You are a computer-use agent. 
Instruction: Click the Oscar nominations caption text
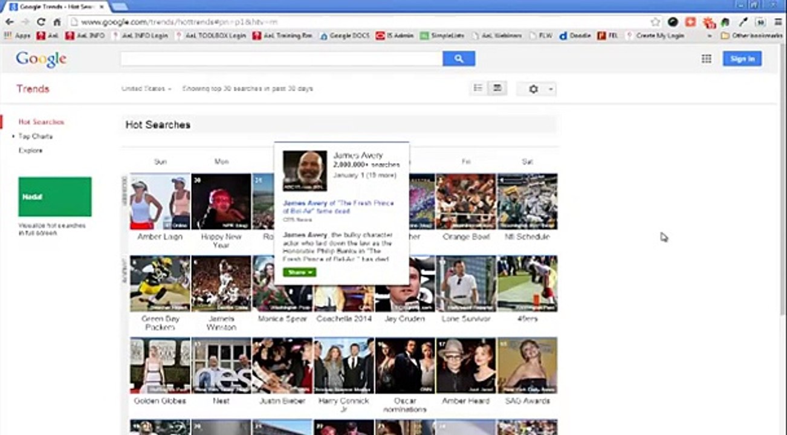(405, 405)
